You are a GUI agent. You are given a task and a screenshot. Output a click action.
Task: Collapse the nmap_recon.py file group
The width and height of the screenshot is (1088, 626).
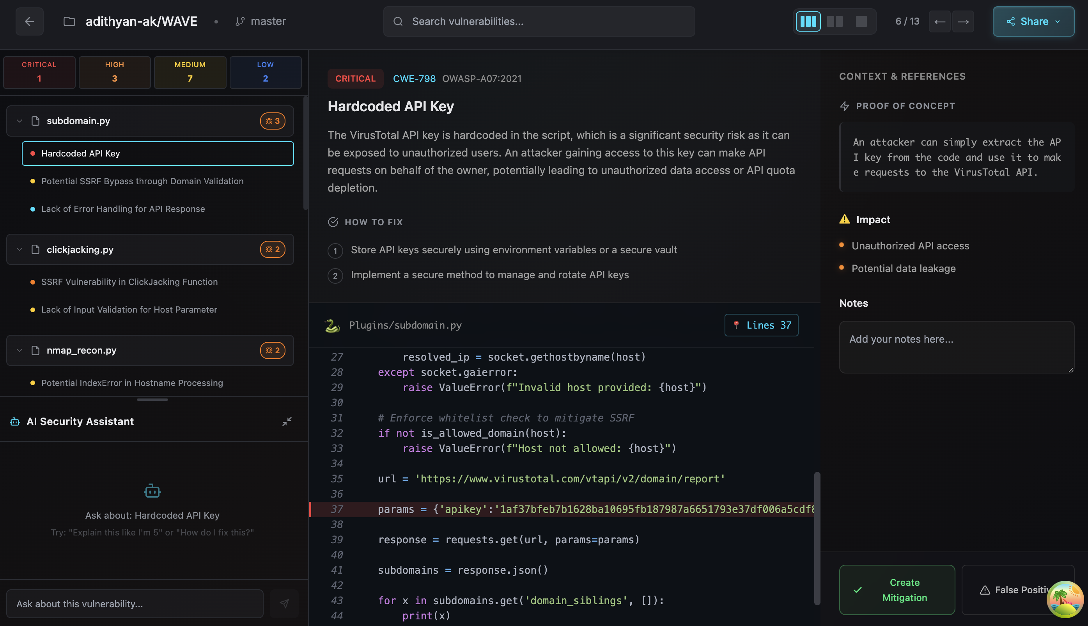(x=19, y=350)
